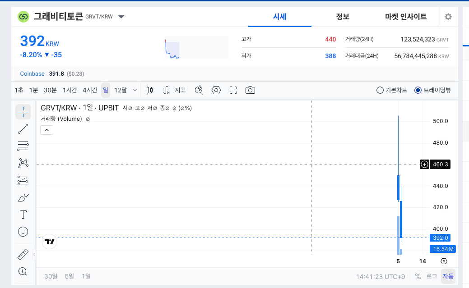Toggle 자동 auto scale
The width and height of the screenshot is (469, 288).
pyautogui.click(x=448, y=276)
